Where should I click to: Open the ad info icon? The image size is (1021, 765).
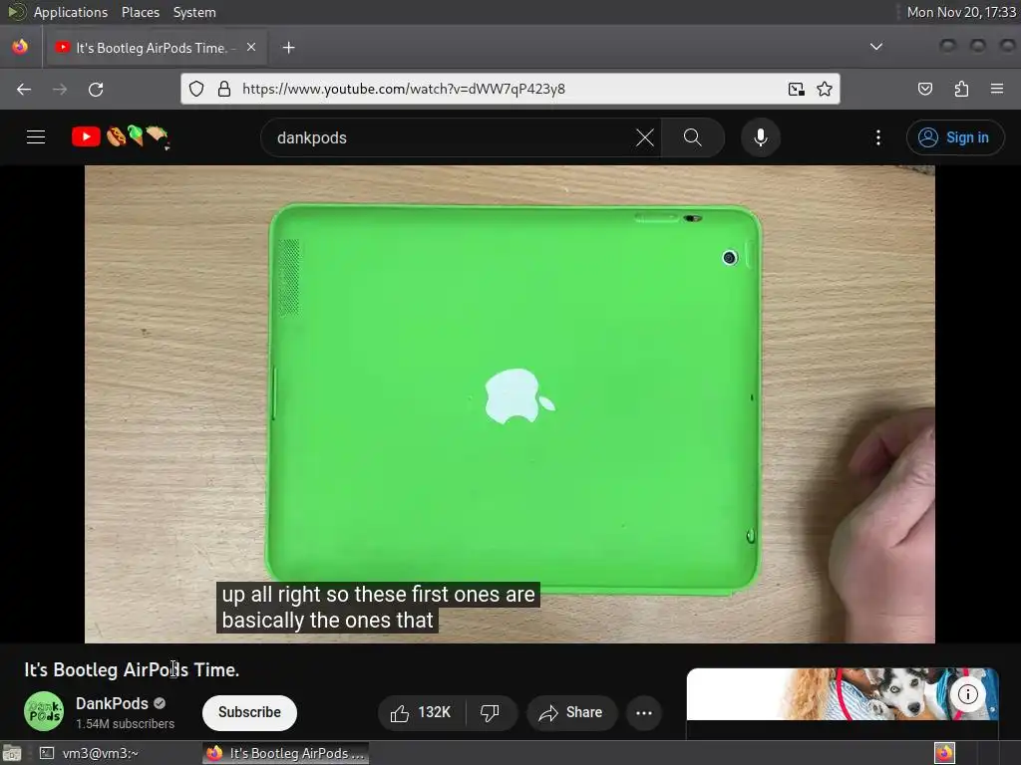tap(967, 694)
